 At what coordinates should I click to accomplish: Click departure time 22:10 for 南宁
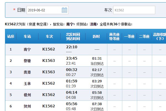72,47
